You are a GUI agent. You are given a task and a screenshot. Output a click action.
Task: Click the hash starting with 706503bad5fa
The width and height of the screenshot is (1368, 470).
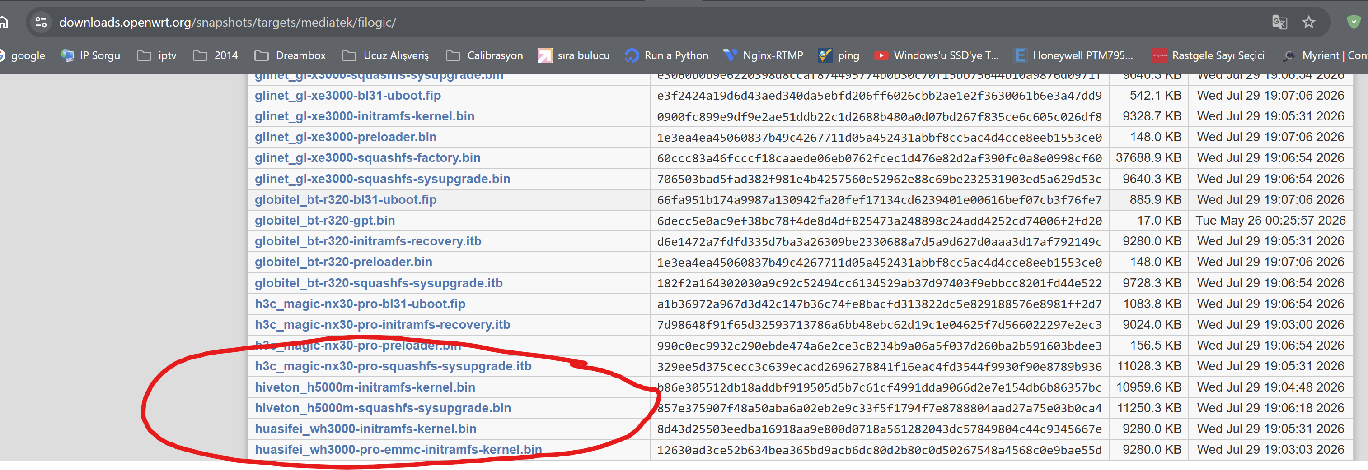pyautogui.click(x=880, y=179)
